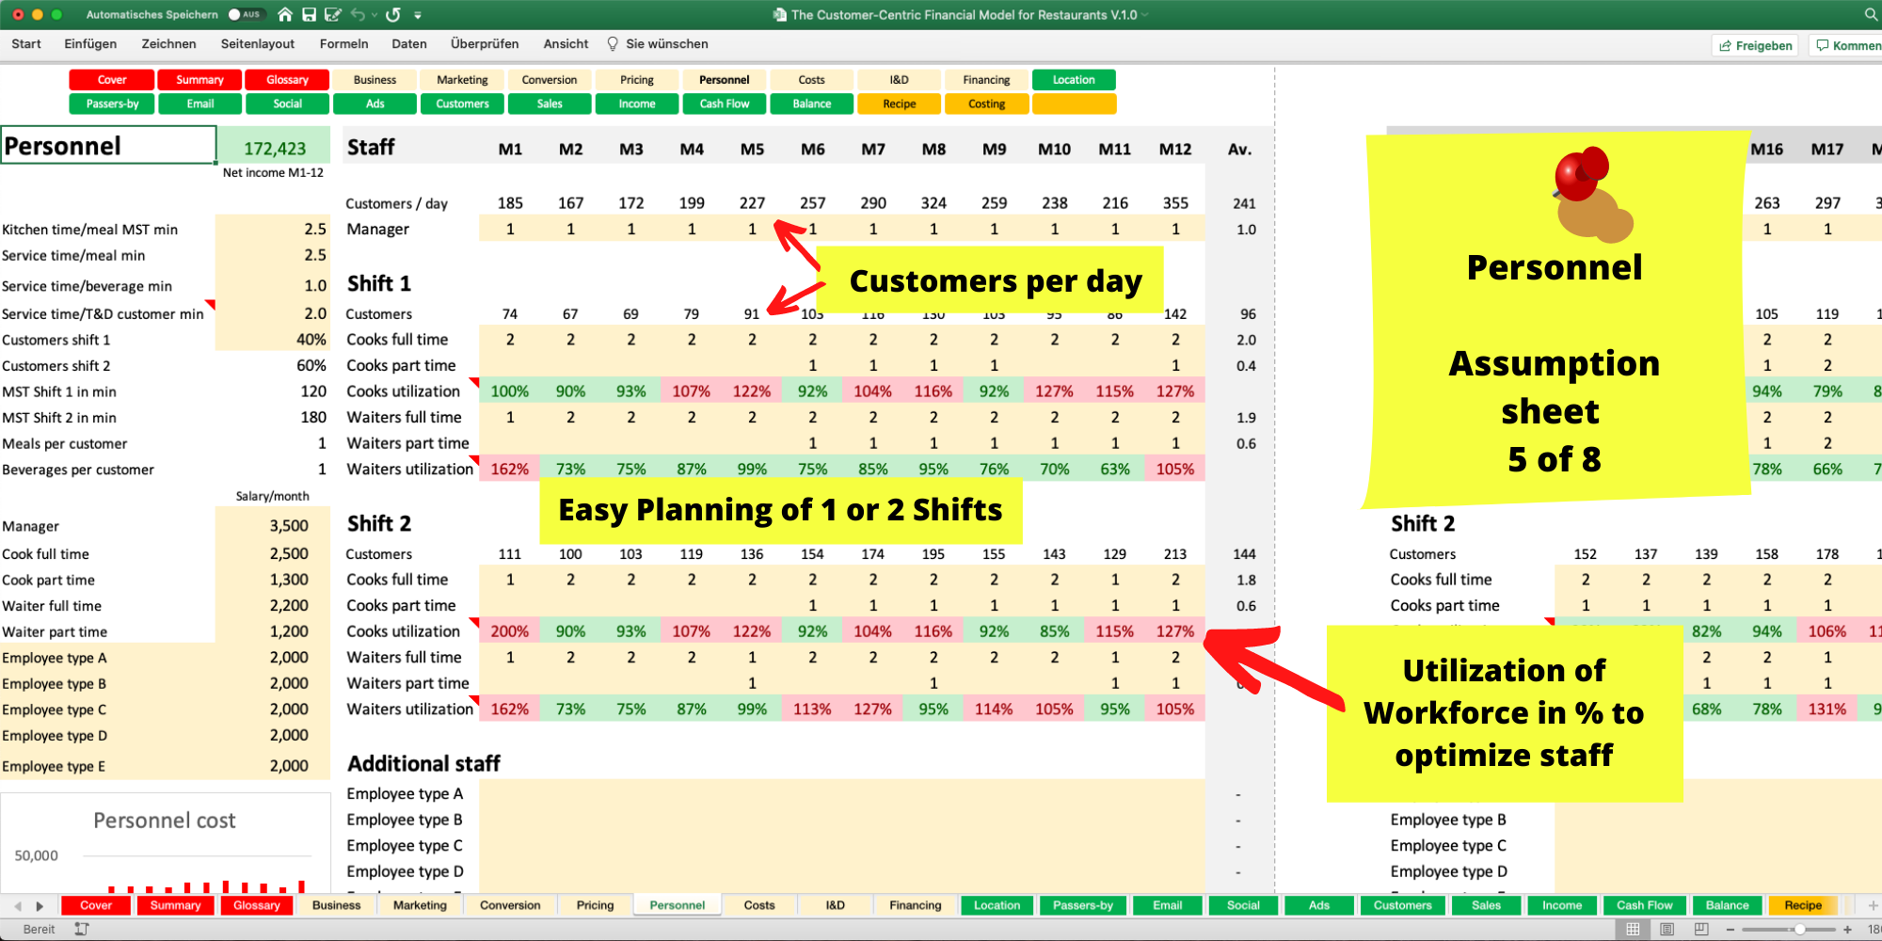The height and width of the screenshot is (941, 1882).
Task: Click the Save floppy-disk icon
Action: coord(309,14)
